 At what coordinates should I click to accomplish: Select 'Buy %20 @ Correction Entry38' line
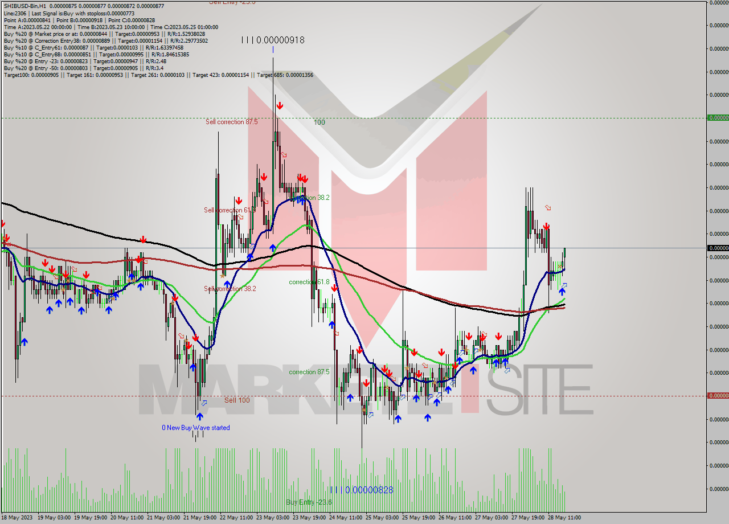click(105, 40)
